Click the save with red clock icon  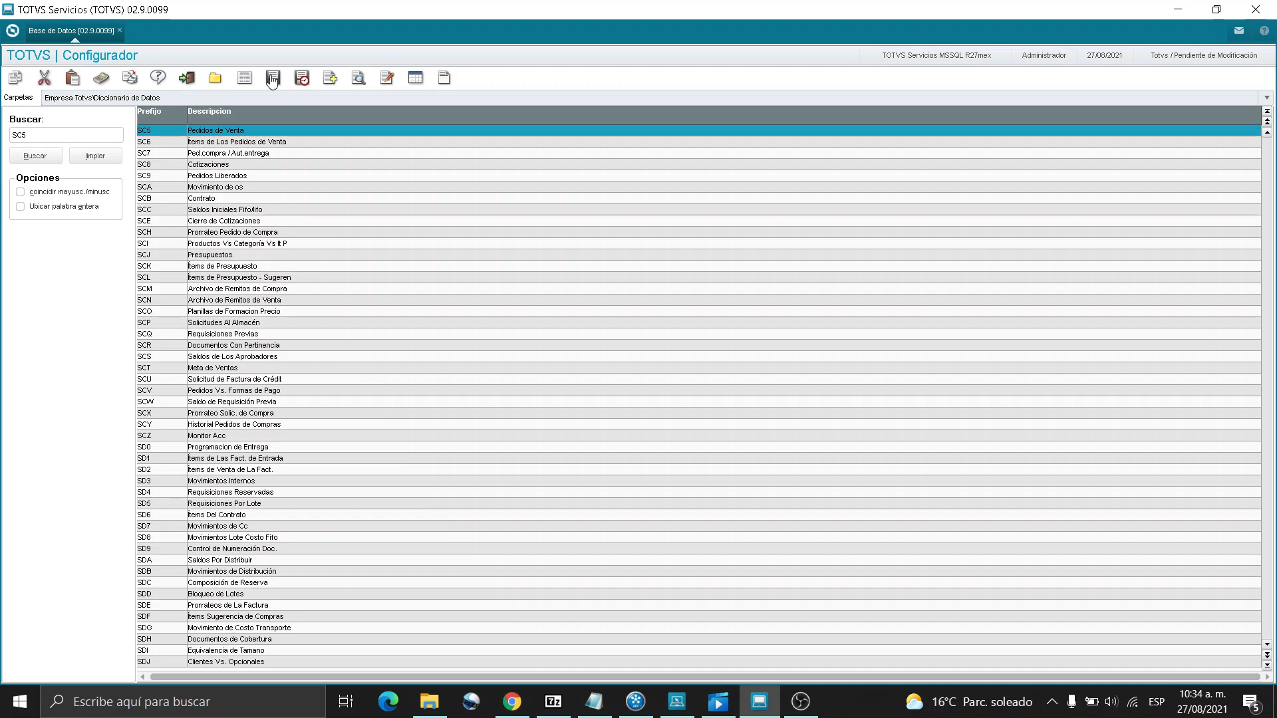coord(302,78)
